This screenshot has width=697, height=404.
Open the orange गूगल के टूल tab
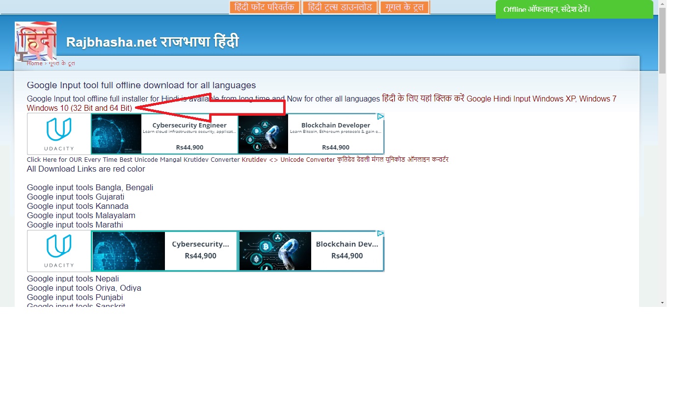pyautogui.click(x=404, y=7)
